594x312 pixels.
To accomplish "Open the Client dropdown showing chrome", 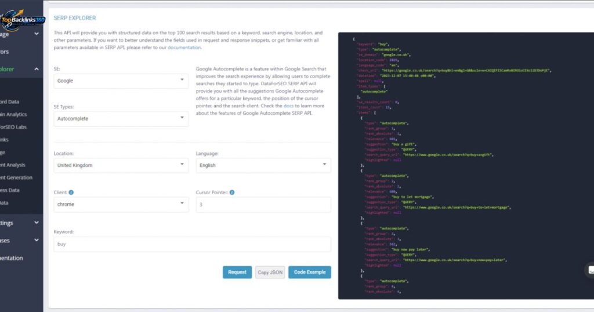I will 121,205.
